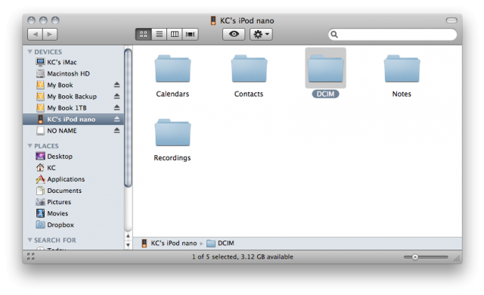Screen dimensions: 484x295
Task: Click the Calendars folder name
Action: (172, 94)
